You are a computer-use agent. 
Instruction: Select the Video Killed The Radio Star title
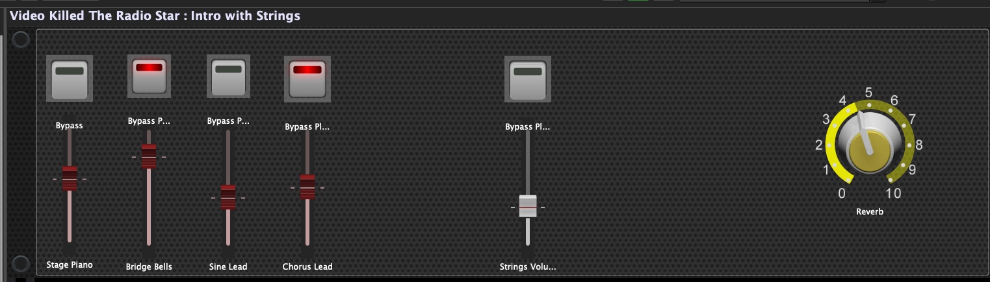155,16
